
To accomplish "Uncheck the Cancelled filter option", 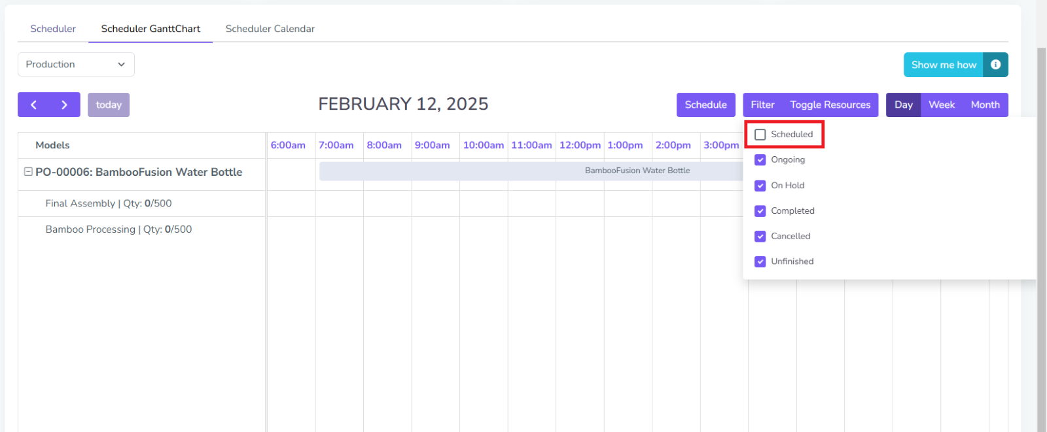I will [x=760, y=237].
